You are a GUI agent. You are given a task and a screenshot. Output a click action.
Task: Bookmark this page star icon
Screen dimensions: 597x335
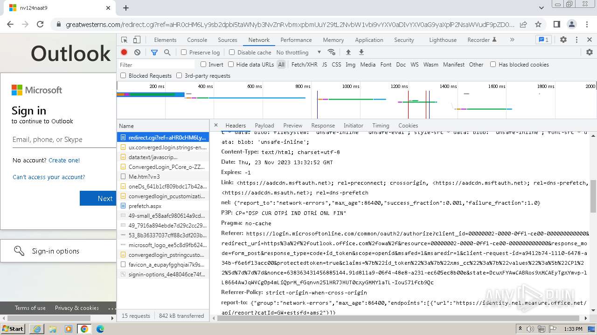tap(538, 24)
